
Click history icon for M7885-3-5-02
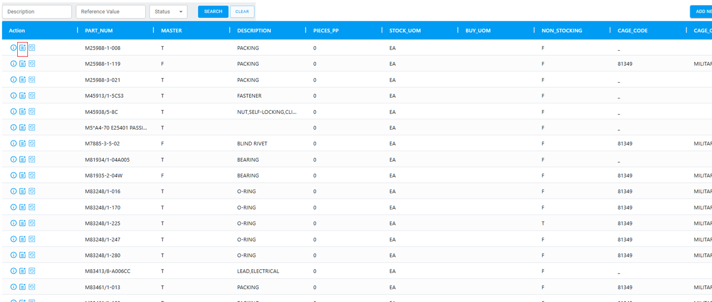32,143
